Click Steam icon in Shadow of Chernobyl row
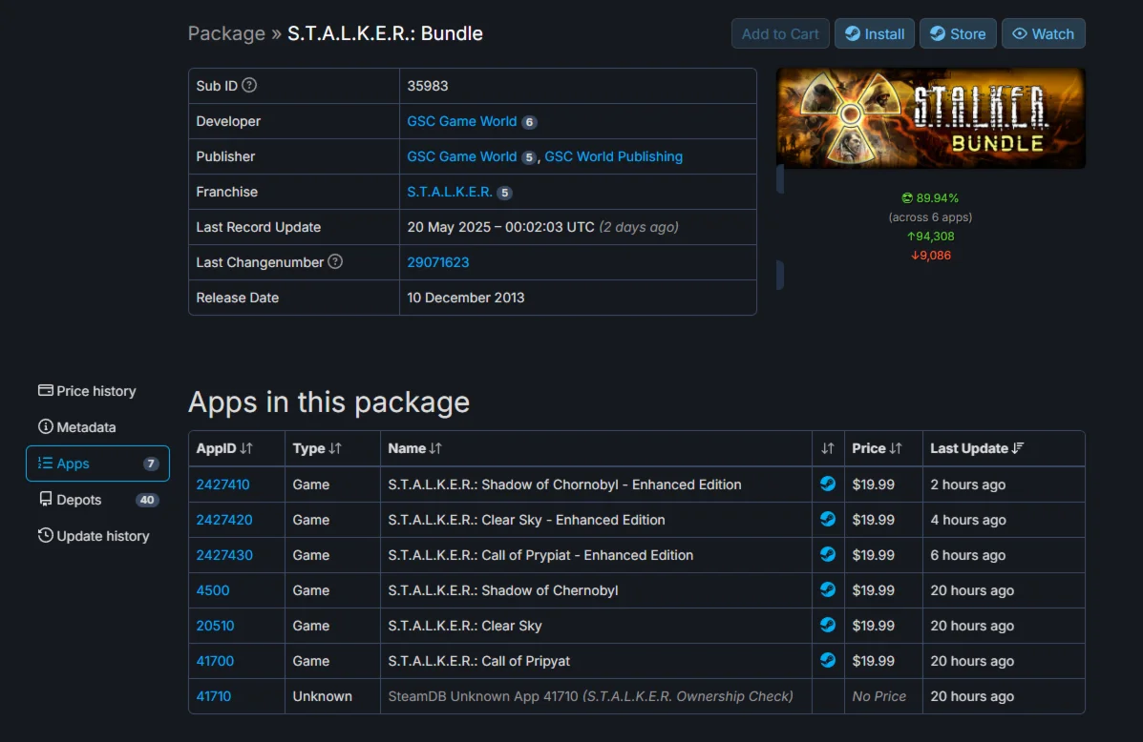This screenshot has width=1143, height=742. coord(827,589)
